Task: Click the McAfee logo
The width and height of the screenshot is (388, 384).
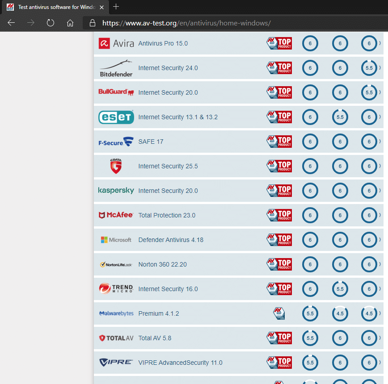Action: [x=116, y=215]
